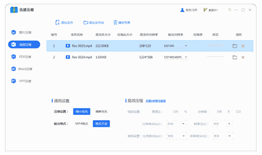Screen dimensions: 262x155
Task: Select the 缩小优先 compression setting
Action: tap(82, 112)
